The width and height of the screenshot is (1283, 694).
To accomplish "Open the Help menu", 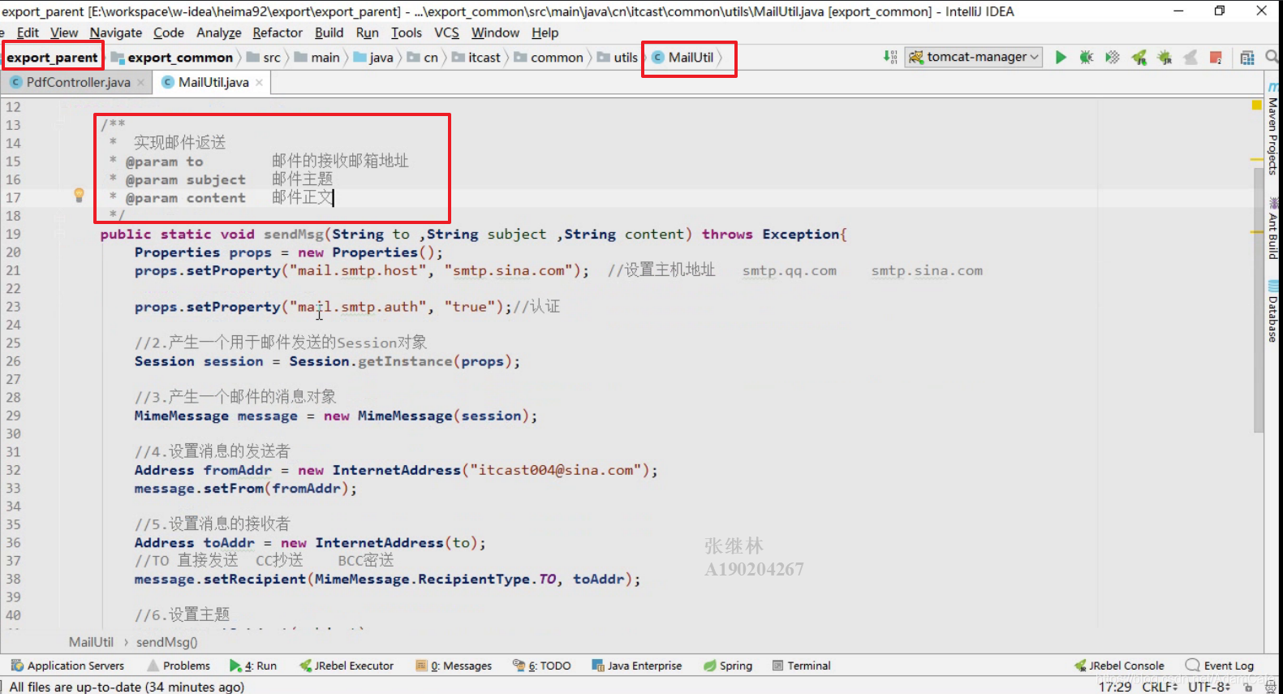I will (545, 32).
